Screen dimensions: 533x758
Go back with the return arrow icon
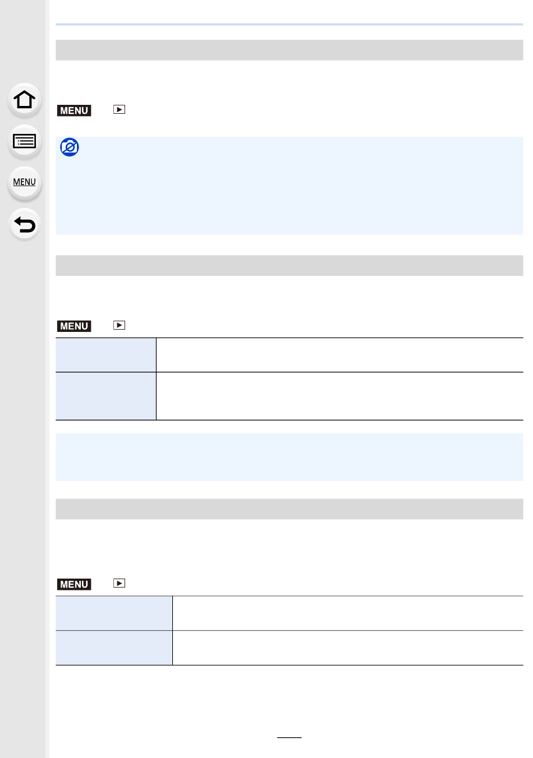coord(24,225)
